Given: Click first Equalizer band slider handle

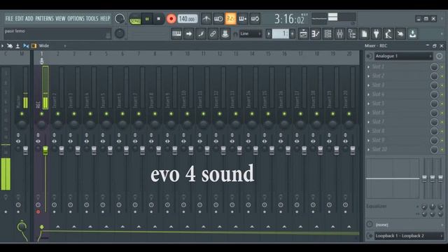Looking at the screenshot, I should coord(424,178).
